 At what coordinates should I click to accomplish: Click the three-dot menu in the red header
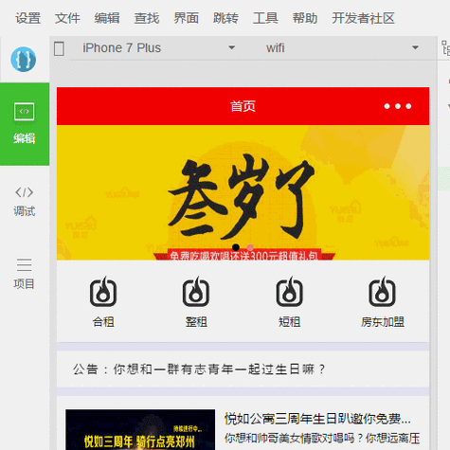point(398,106)
